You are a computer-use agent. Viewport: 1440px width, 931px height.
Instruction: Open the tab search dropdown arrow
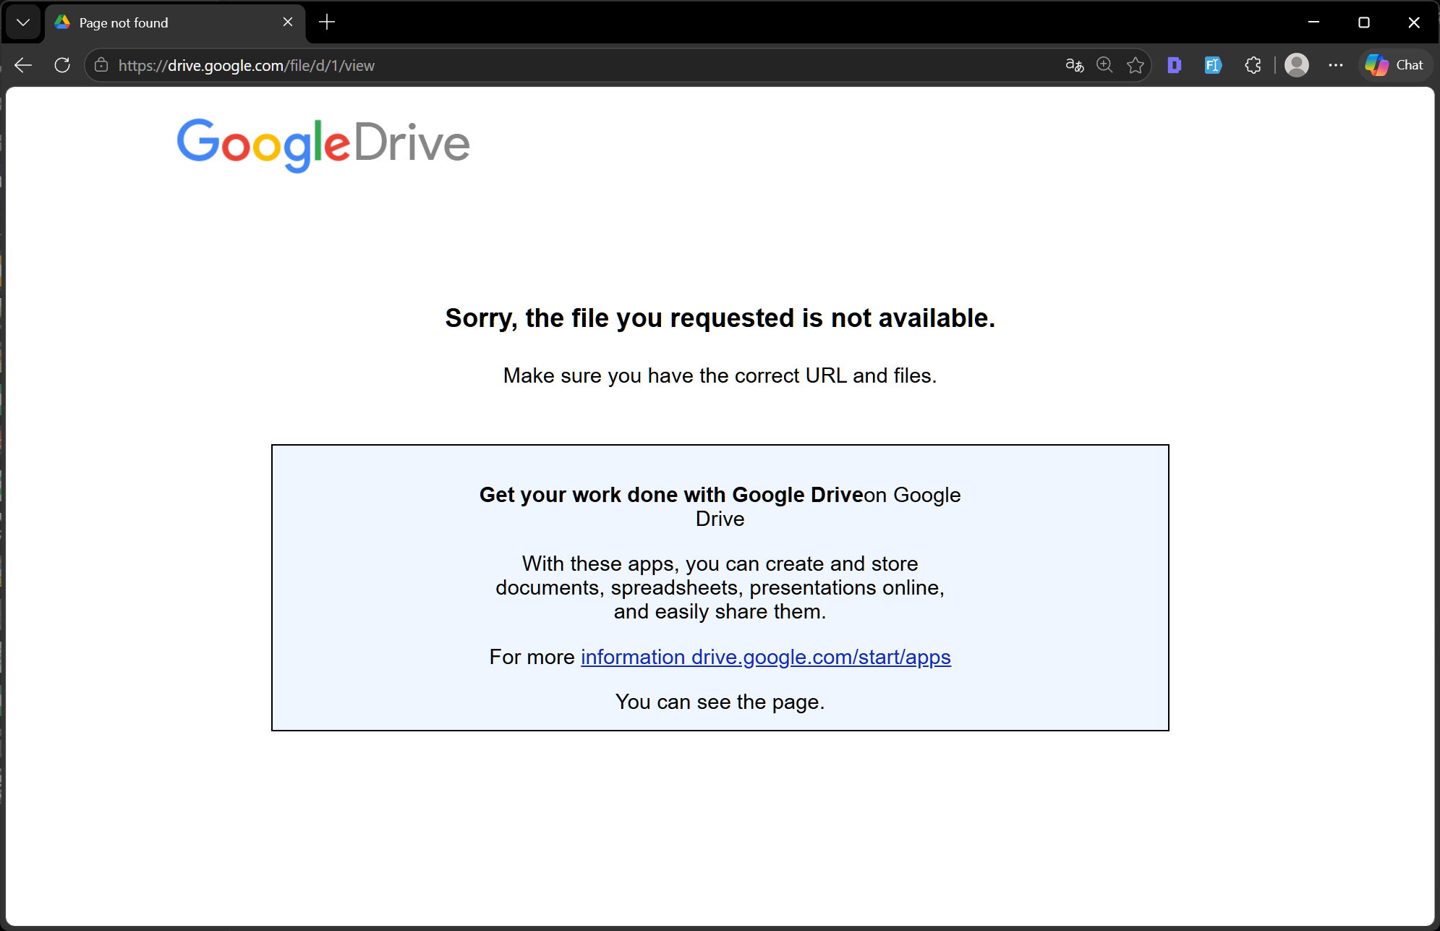coord(23,22)
